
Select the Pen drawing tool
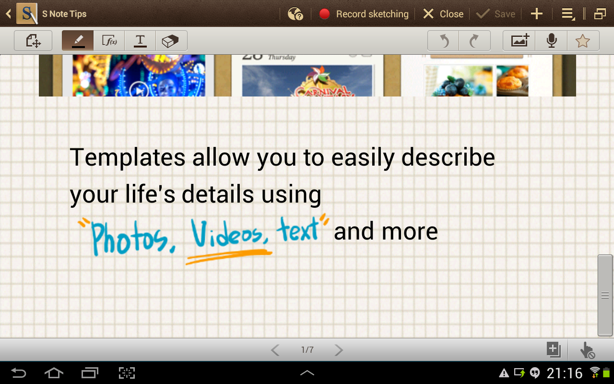click(x=78, y=41)
